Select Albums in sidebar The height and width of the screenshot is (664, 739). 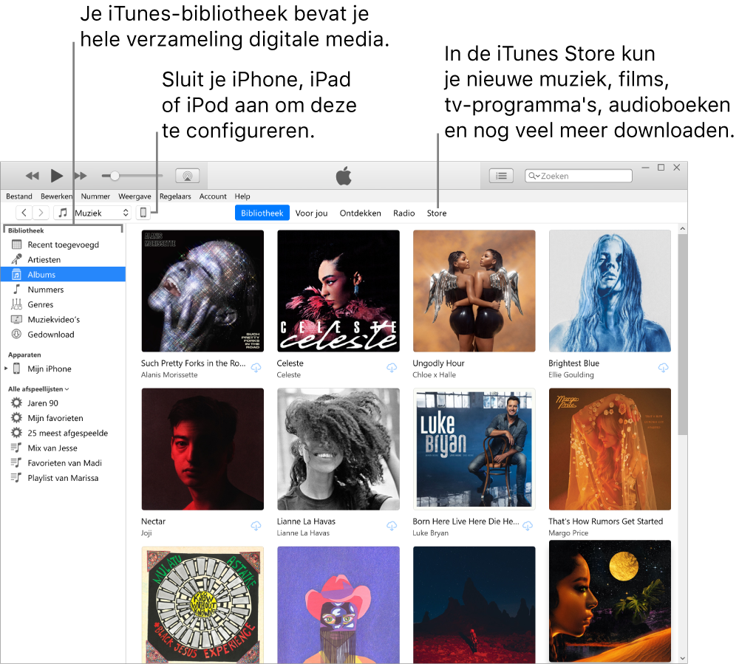click(63, 275)
